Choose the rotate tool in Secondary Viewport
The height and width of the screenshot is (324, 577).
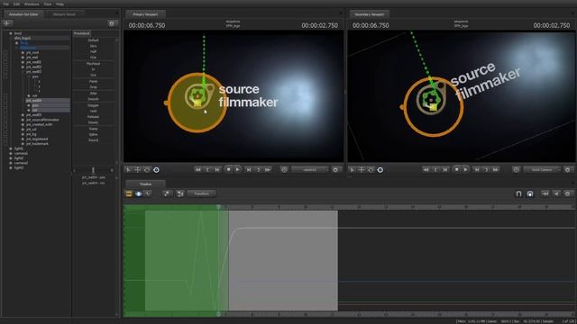(371, 170)
